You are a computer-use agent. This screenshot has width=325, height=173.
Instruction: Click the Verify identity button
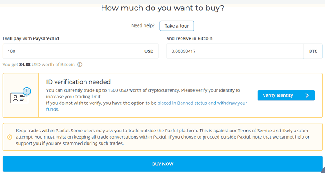pyautogui.click(x=286, y=95)
